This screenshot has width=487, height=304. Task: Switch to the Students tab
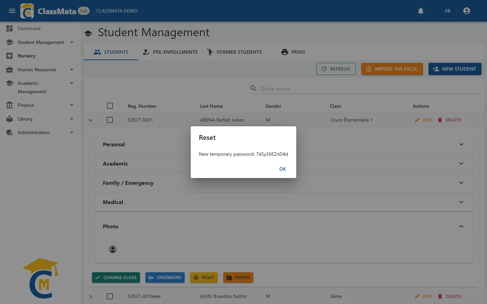[x=111, y=52]
